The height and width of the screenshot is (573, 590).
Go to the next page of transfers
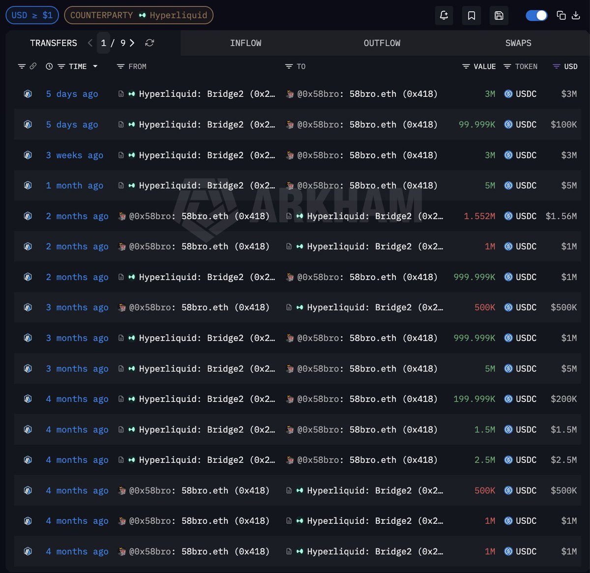(132, 43)
